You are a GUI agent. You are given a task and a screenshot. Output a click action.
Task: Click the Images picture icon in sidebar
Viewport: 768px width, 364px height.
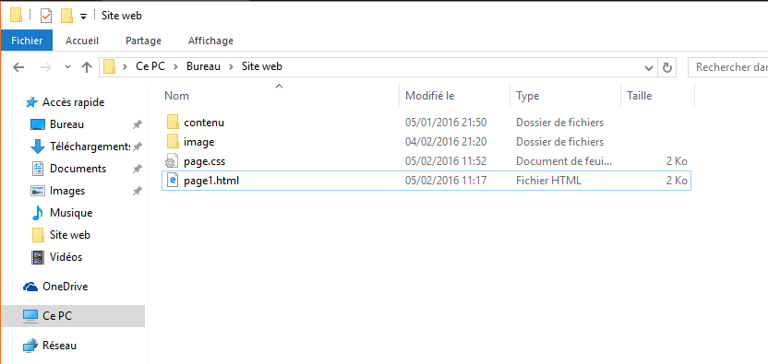(x=38, y=191)
